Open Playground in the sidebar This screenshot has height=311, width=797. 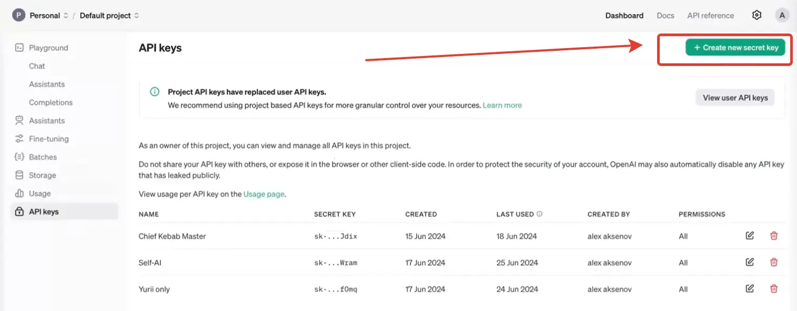pyautogui.click(x=48, y=48)
